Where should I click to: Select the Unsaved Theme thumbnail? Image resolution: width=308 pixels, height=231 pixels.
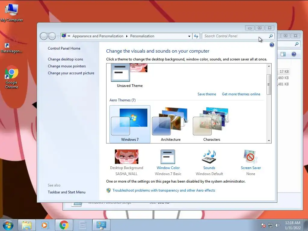(130, 75)
